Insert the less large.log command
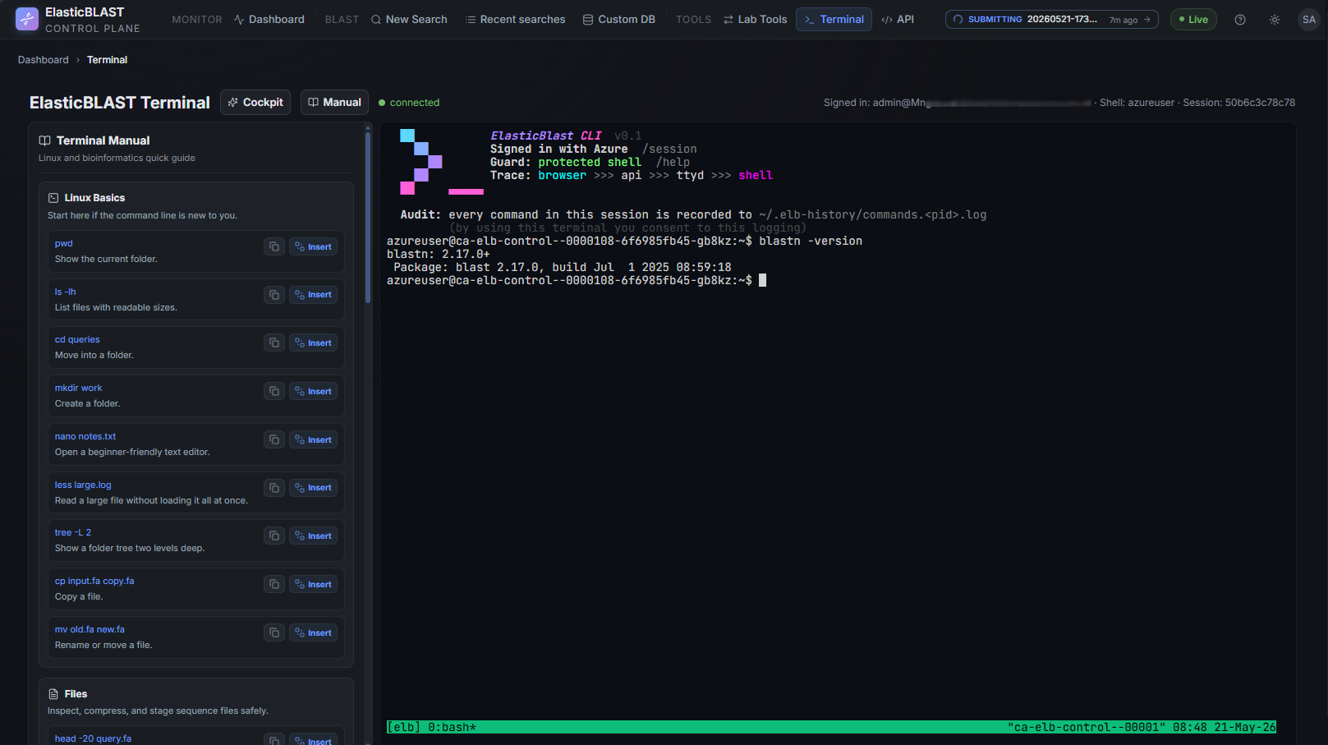The image size is (1328, 745). tap(313, 488)
